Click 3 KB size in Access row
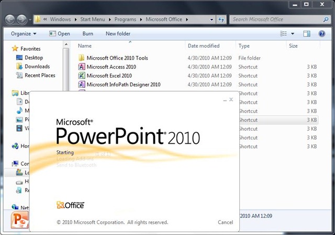The width and height of the screenshot is (335, 235). [312, 67]
